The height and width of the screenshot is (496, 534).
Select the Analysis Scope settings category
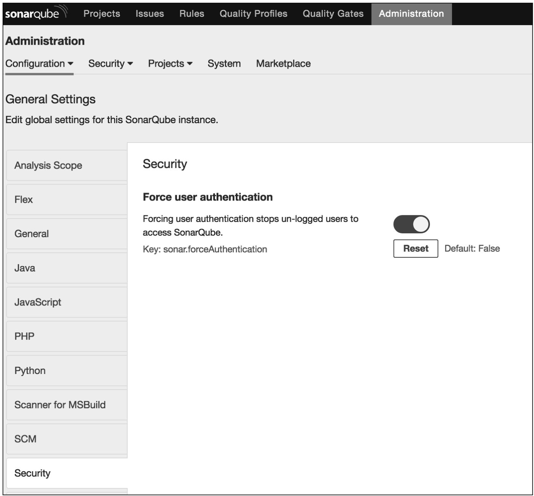[x=67, y=165]
